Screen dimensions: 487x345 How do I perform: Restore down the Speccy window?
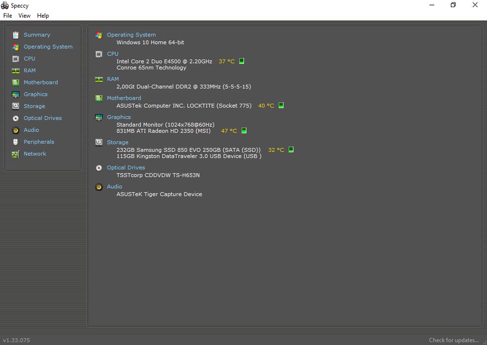coord(453,5)
